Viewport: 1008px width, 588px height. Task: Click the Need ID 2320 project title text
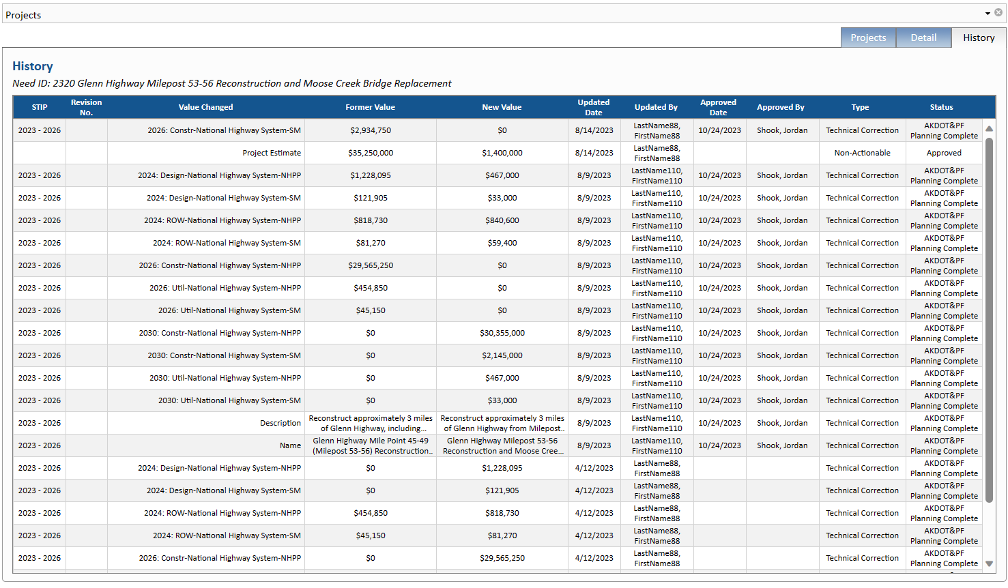(232, 83)
